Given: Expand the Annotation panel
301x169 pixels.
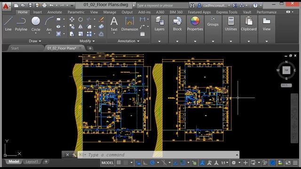Looking at the screenshot, I should (x=128, y=41).
